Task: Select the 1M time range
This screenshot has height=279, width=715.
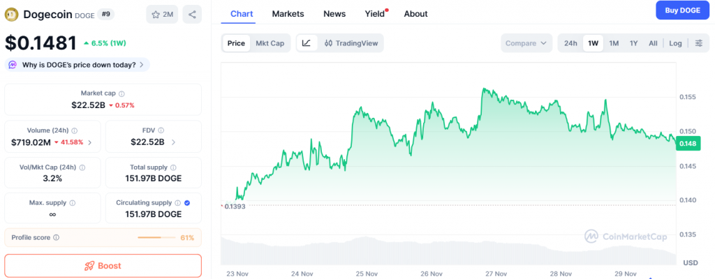Action: (x=614, y=43)
